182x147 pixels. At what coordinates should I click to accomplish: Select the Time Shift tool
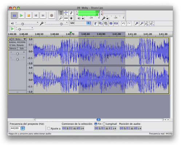point(66,18)
